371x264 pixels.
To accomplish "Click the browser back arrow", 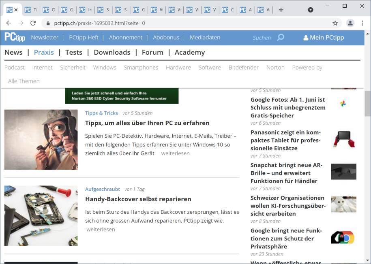I will click(9, 23).
